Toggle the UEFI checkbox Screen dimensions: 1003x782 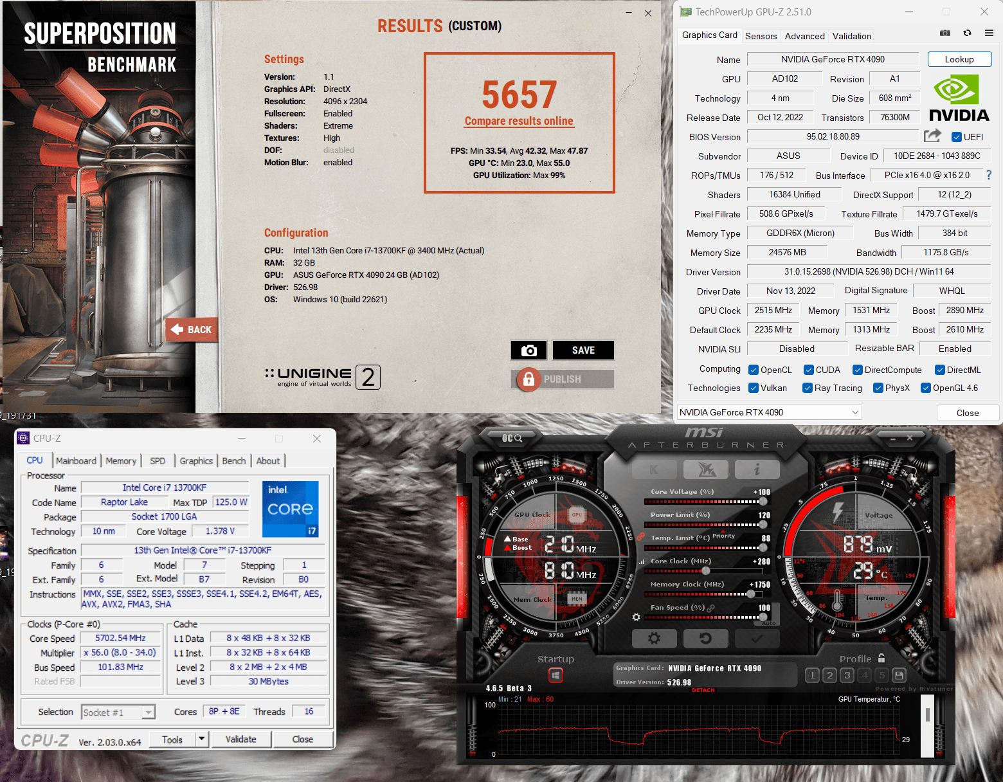pos(956,136)
